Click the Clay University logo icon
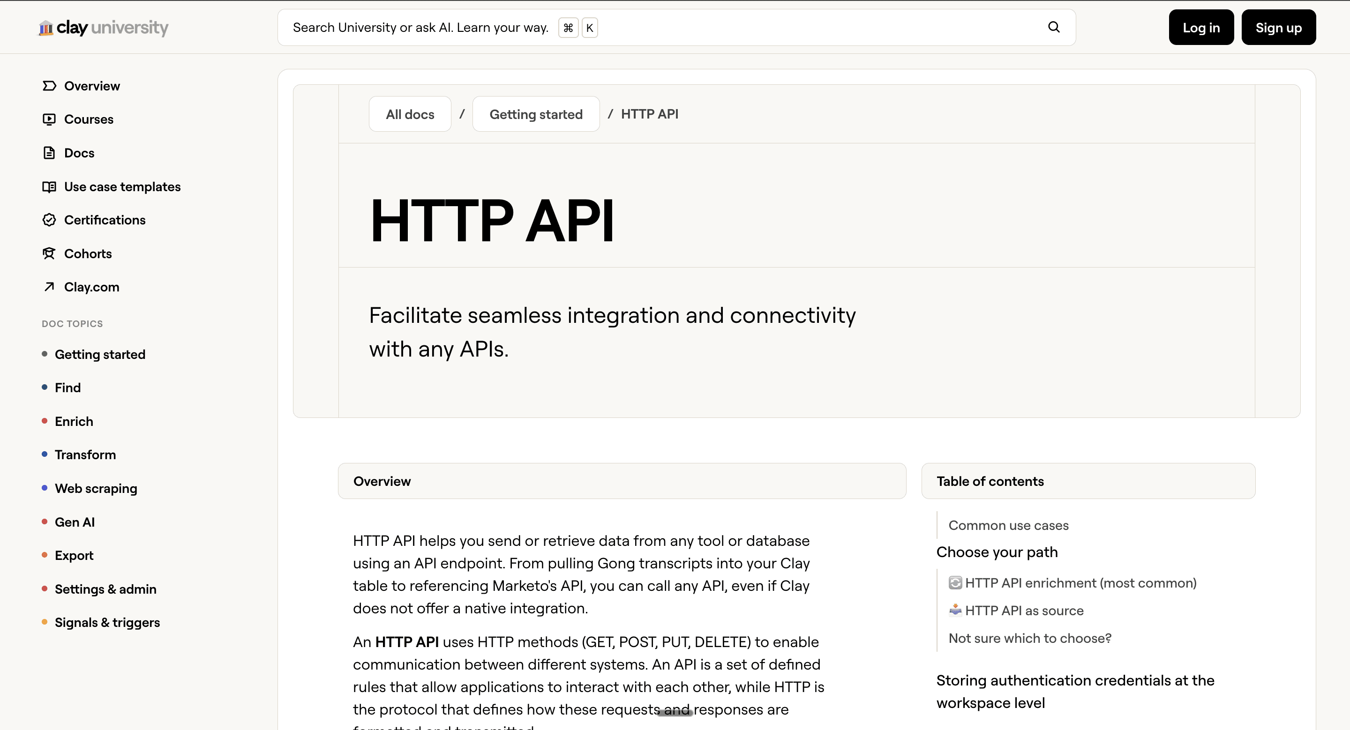 click(46, 28)
